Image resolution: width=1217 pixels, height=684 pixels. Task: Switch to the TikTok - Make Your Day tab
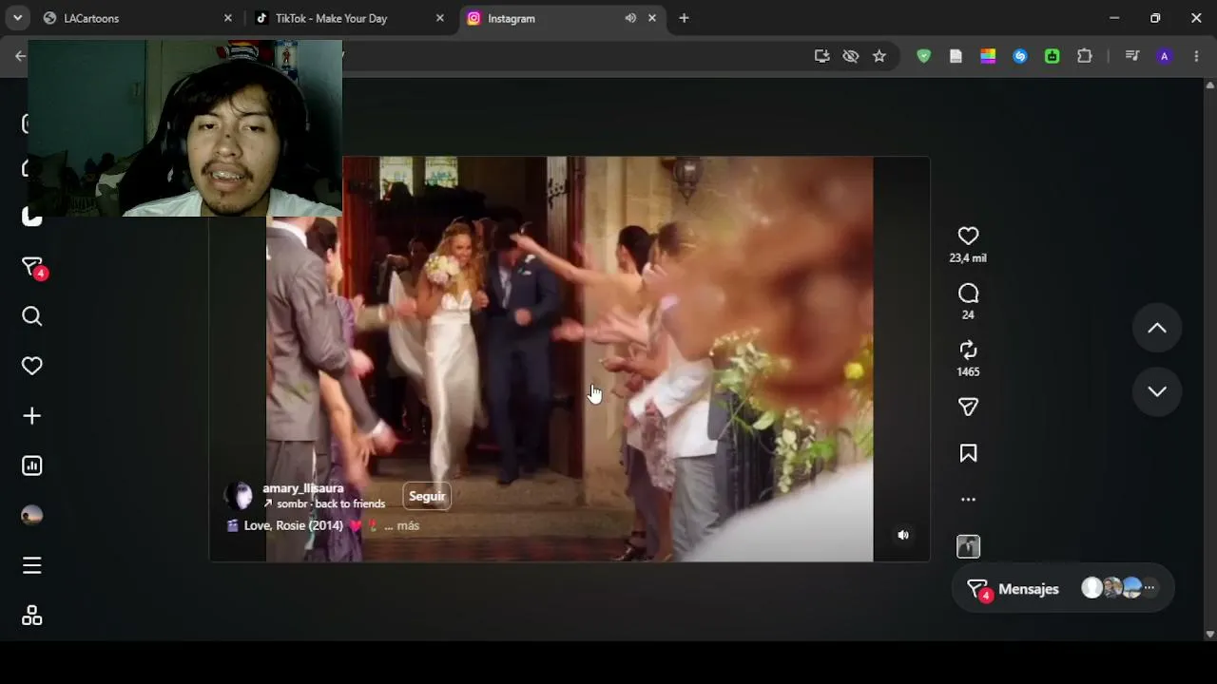click(349, 18)
